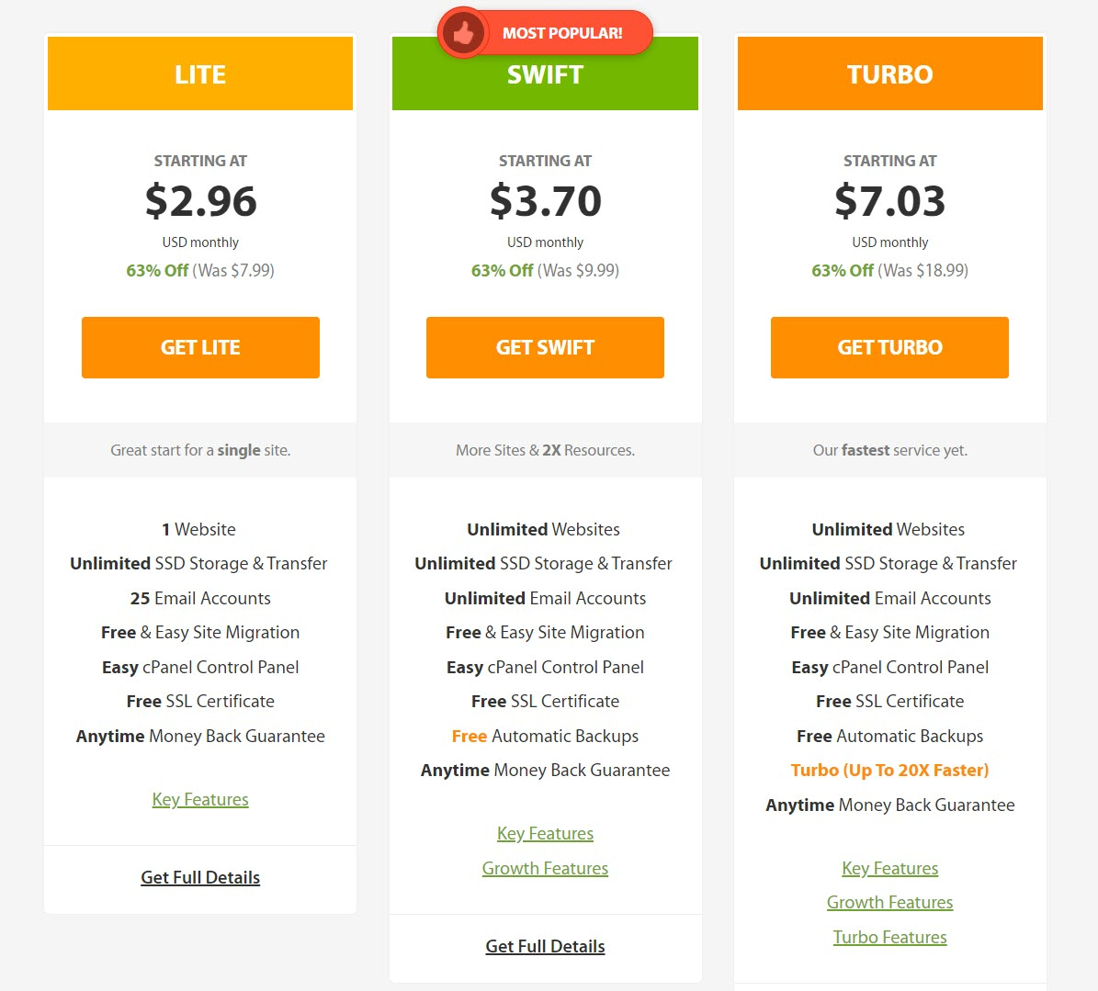Click Get Full Details under Lite plan
Image resolution: width=1098 pixels, height=991 pixels.
200,877
